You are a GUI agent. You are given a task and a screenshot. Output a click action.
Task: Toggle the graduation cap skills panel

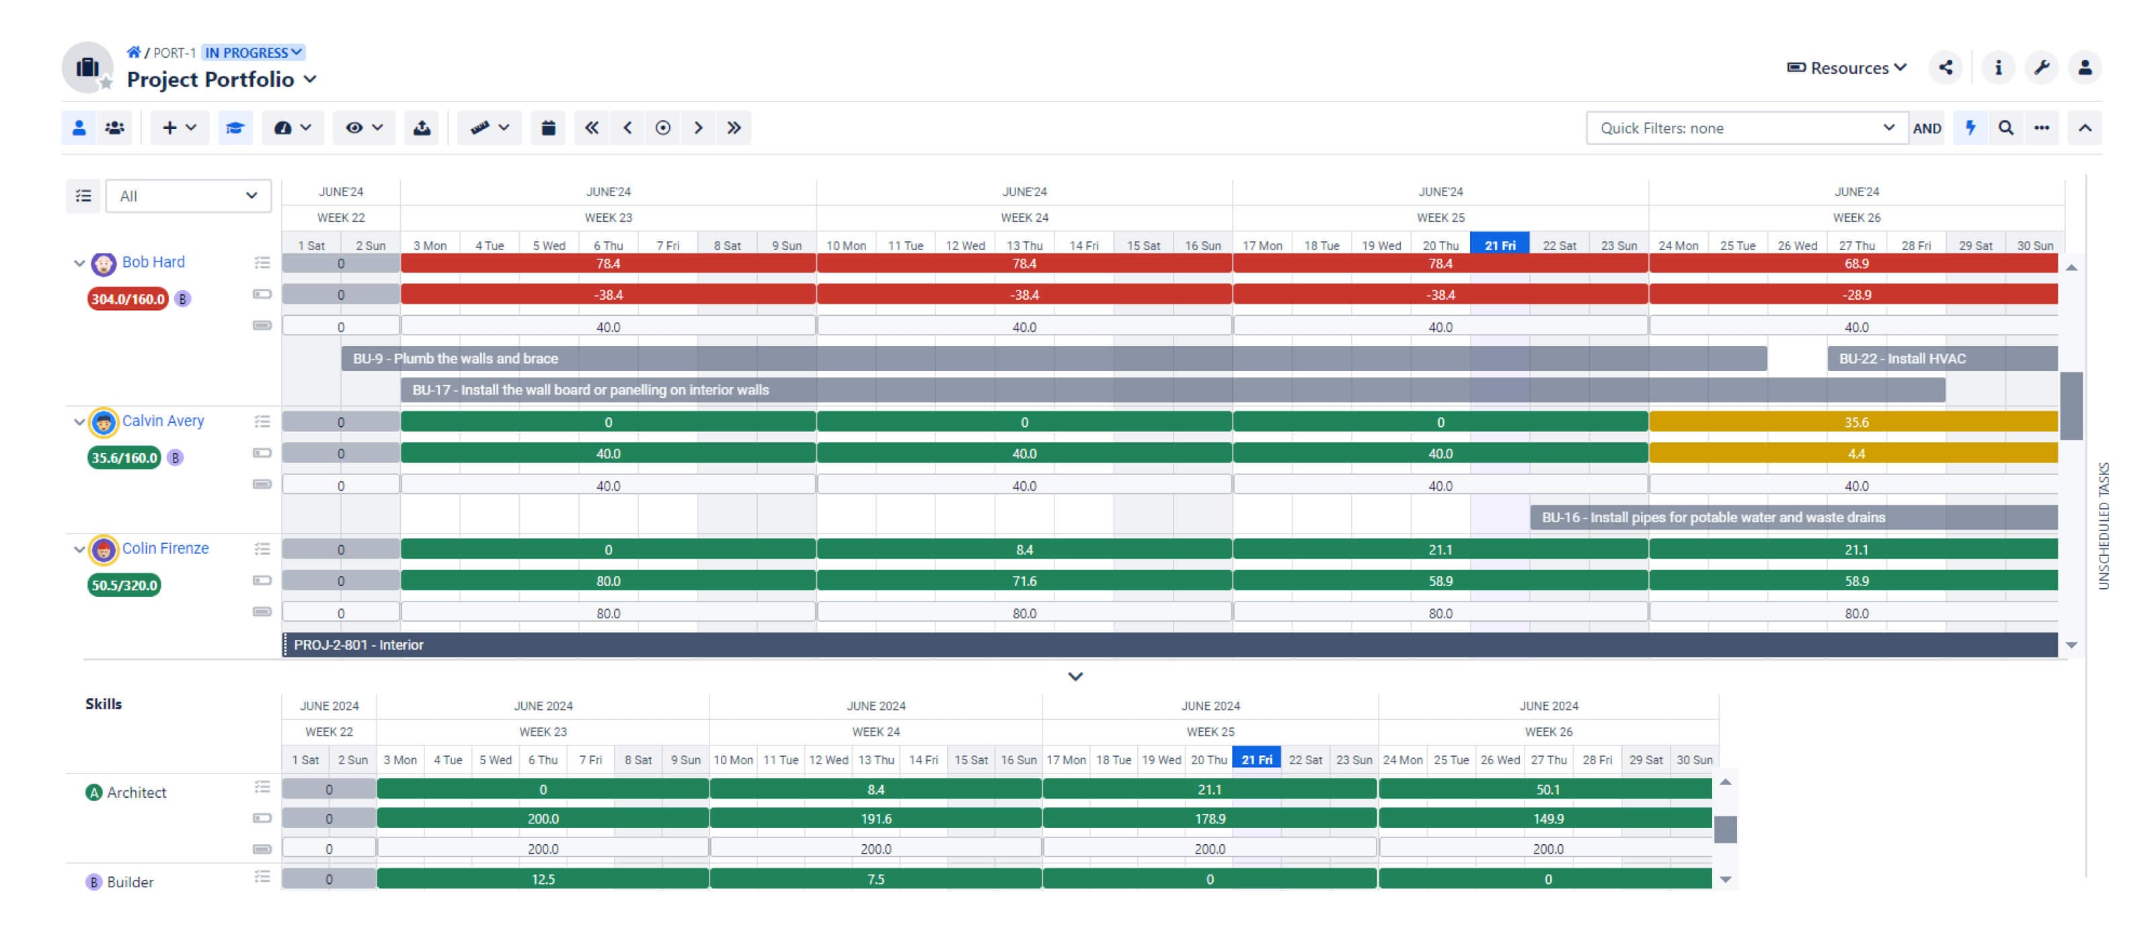(235, 128)
